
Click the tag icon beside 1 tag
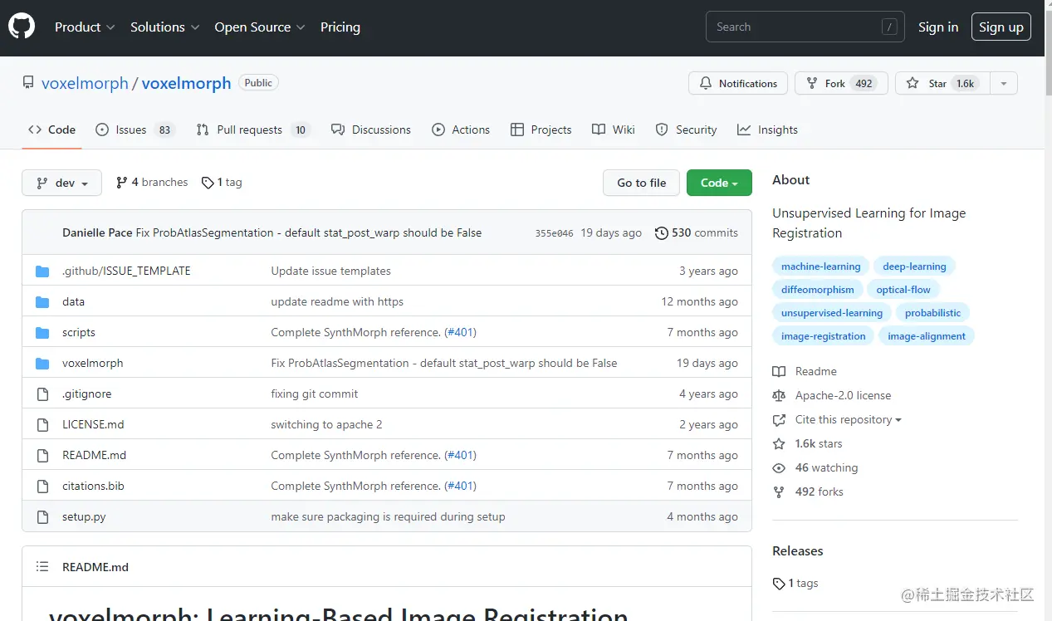[208, 183]
